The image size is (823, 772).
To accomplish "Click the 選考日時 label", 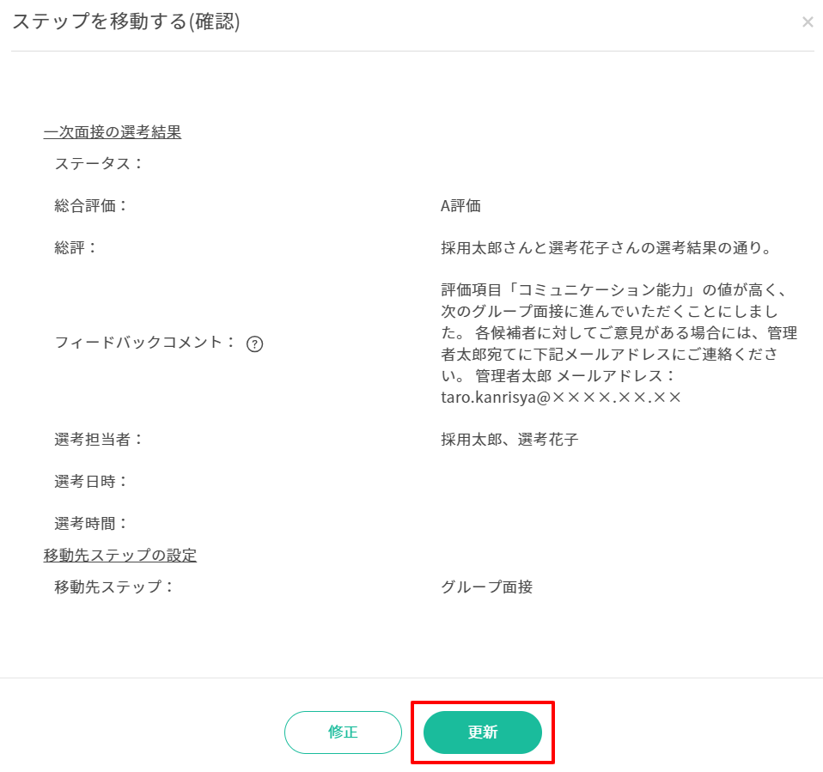I will pos(91,481).
